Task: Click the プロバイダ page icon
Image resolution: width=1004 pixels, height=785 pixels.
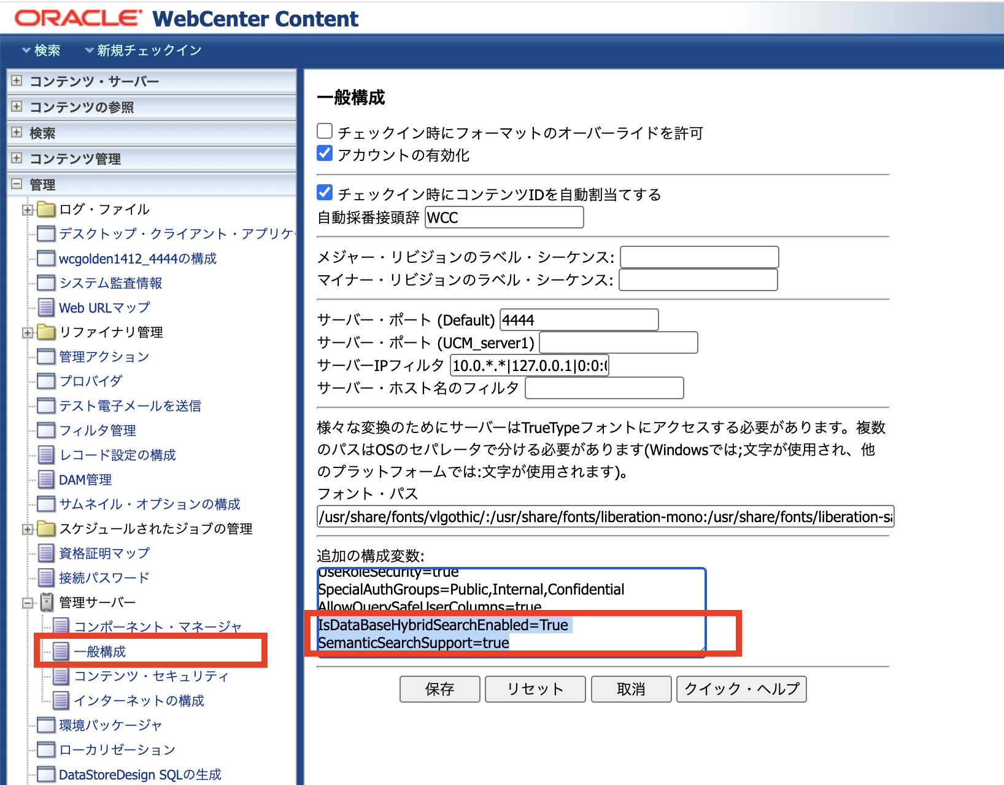Action: [x=46, y=381]
